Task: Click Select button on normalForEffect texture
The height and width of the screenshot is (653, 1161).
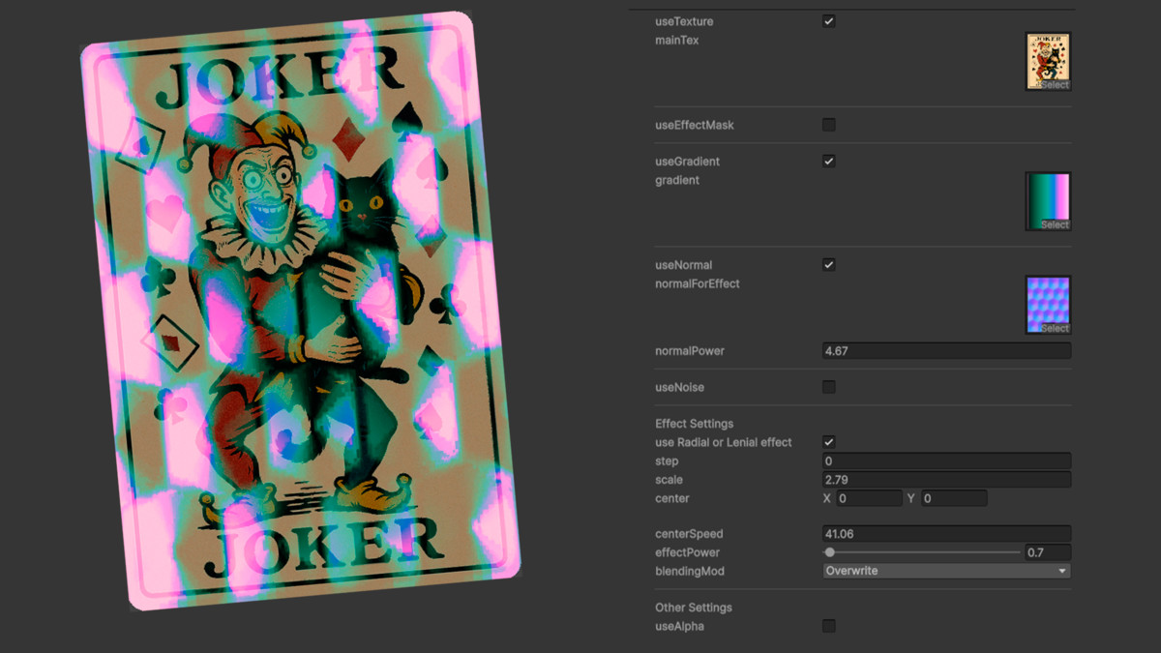Action: 1055,329
